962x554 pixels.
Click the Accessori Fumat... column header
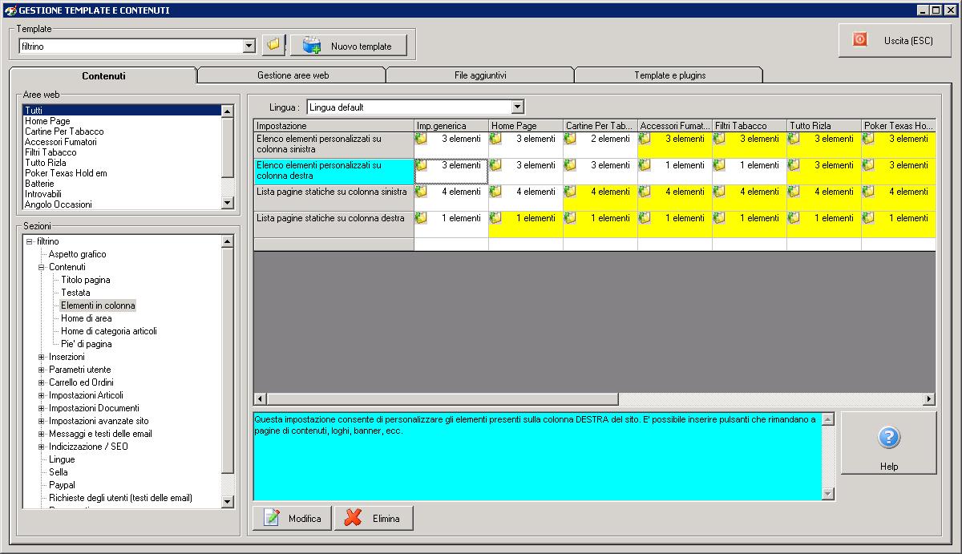click(675, 126)
